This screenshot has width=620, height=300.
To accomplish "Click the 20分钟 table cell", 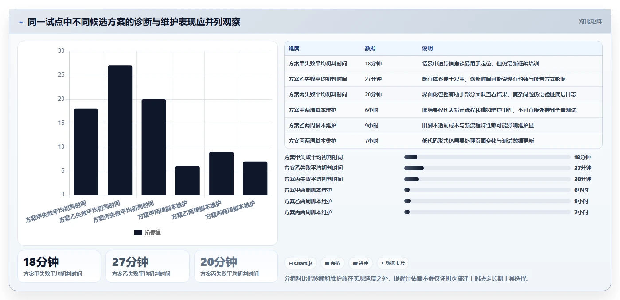I will pos(373,95).
